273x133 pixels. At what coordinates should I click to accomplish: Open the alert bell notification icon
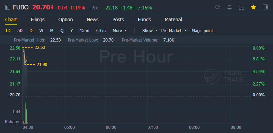coord(230,7)
